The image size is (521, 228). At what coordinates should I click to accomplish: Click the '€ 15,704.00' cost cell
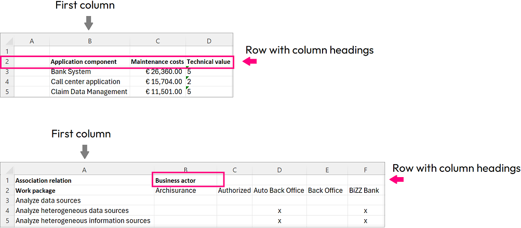coord(157,82)
